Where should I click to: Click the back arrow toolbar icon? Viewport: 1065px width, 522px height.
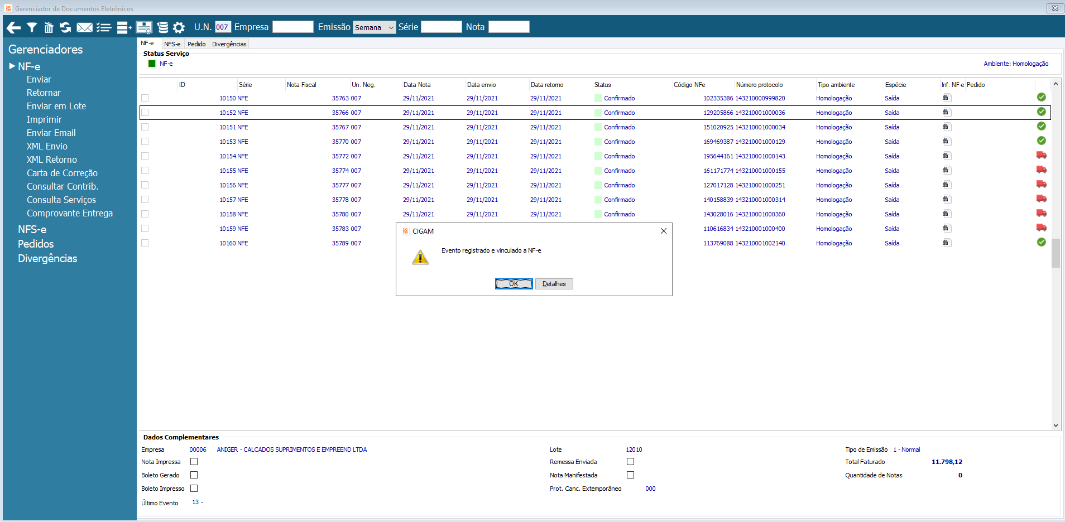coord(13,27)
